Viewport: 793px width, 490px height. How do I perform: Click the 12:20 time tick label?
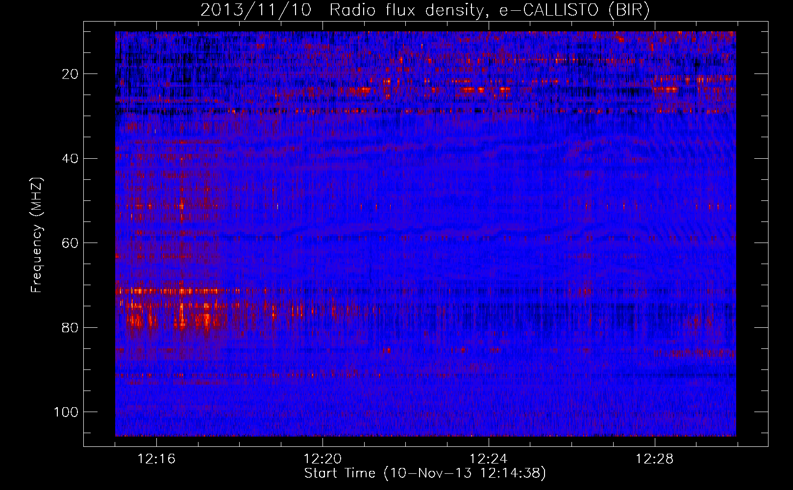click(322, 459)
